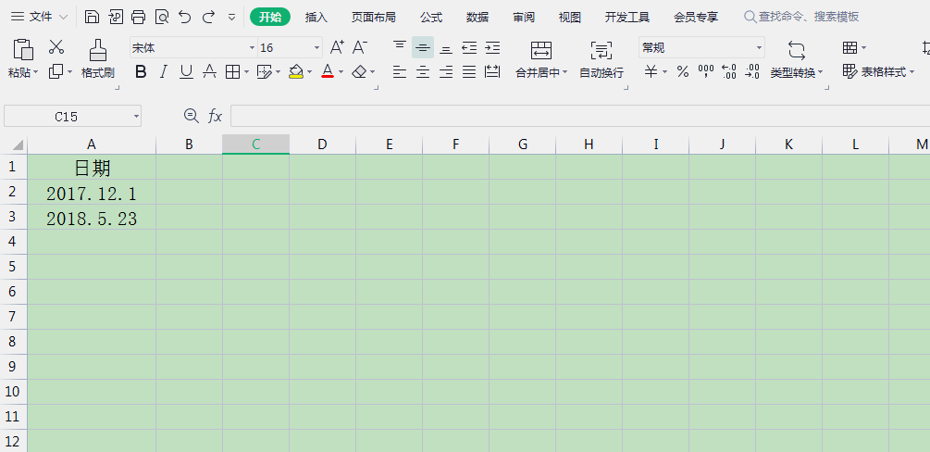
Task: Toggle Italic formatting
Action: click(163, 72)
